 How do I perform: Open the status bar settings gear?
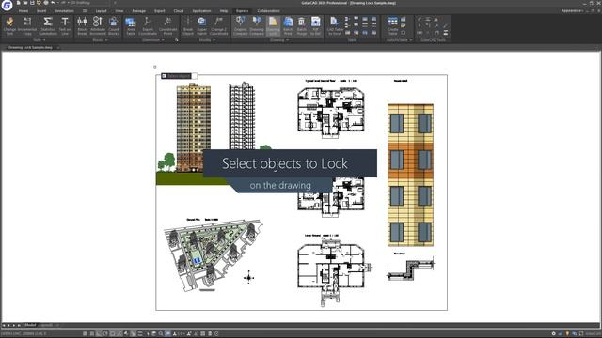[553, 334]
